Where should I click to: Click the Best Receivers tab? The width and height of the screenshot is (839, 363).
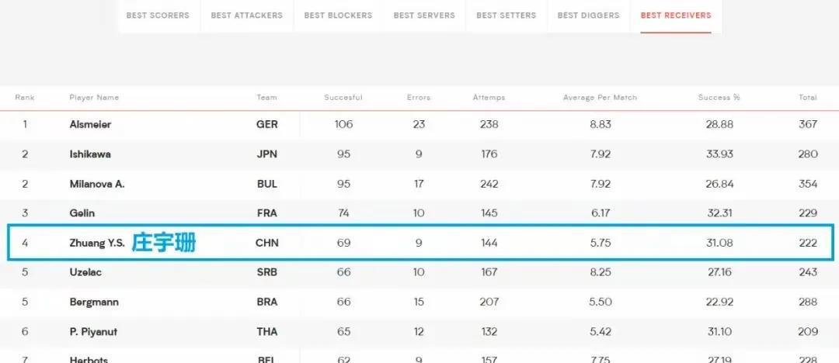676,16
